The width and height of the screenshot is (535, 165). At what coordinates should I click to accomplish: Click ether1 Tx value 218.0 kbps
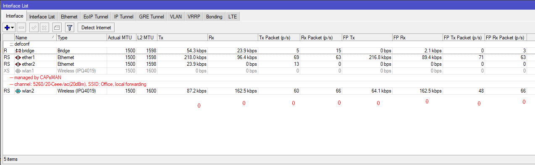(195, 57)
